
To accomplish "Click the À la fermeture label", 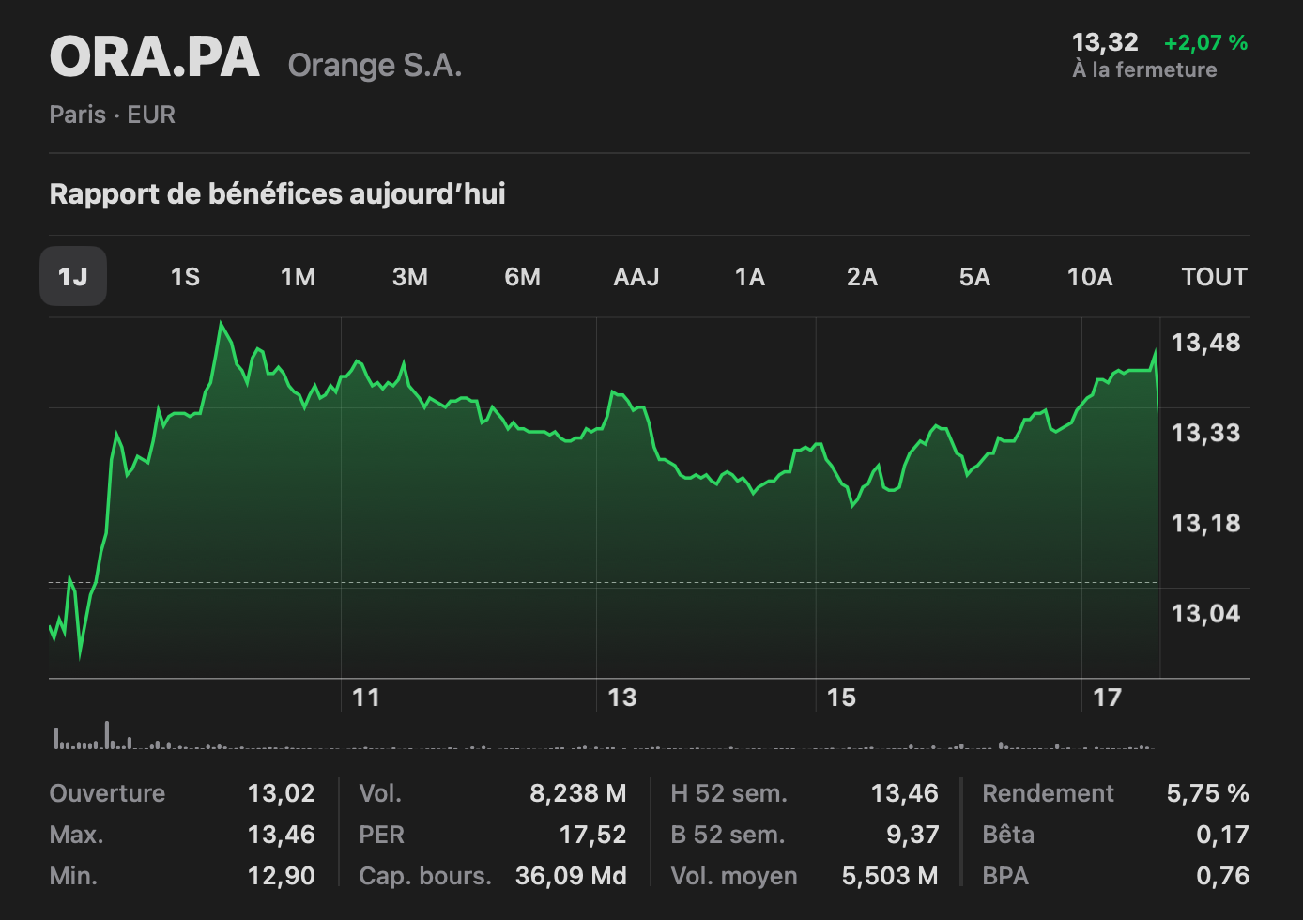I will [1144, 69].
